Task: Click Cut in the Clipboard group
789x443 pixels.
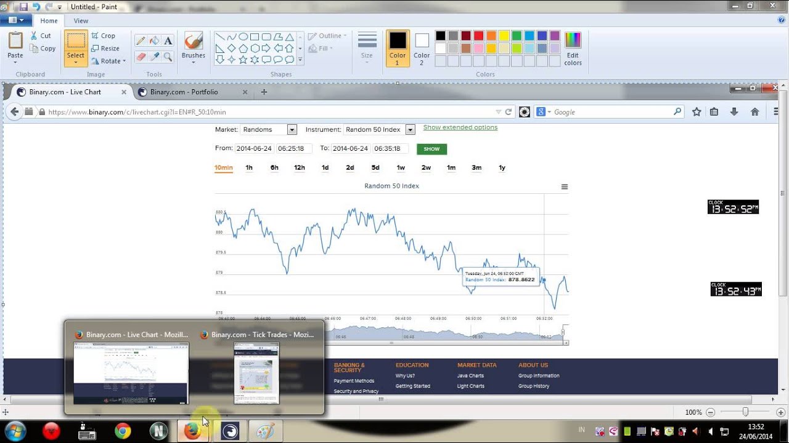Action: [41, 36]
